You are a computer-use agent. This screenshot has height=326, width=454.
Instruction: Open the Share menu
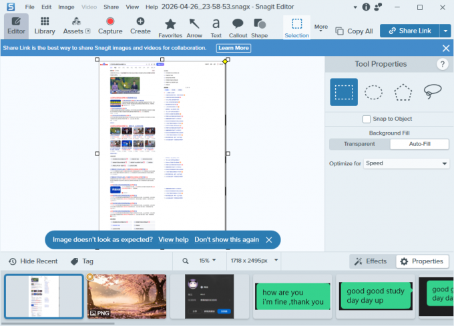111,7
